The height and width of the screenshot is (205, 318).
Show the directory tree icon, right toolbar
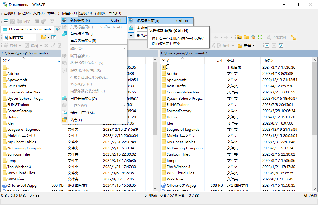tap(293, 37)
